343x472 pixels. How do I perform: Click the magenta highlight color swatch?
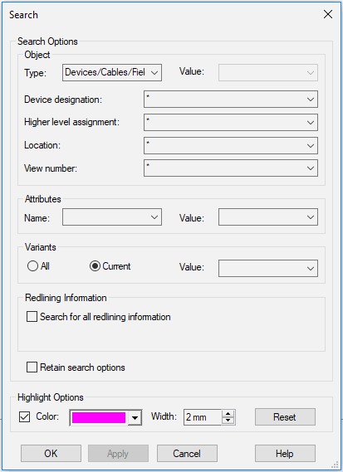[x=99, y=417]
